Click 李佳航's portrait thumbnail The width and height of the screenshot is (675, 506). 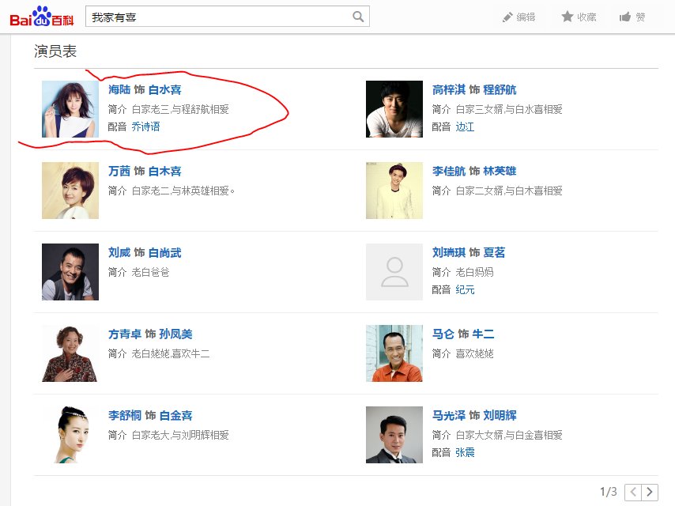(394, 191)
